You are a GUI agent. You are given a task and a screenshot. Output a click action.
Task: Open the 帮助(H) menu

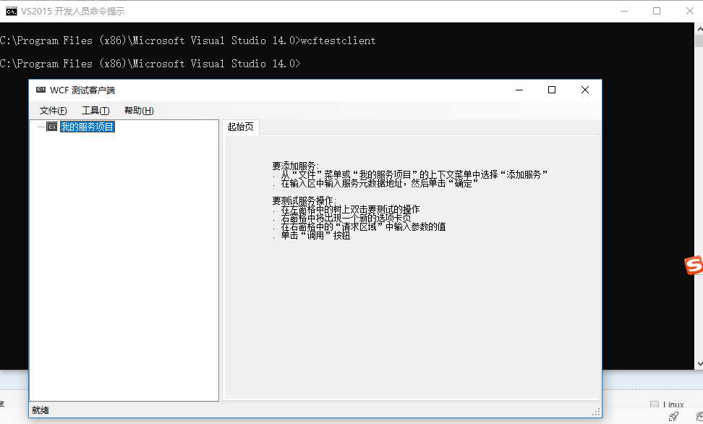139,111
